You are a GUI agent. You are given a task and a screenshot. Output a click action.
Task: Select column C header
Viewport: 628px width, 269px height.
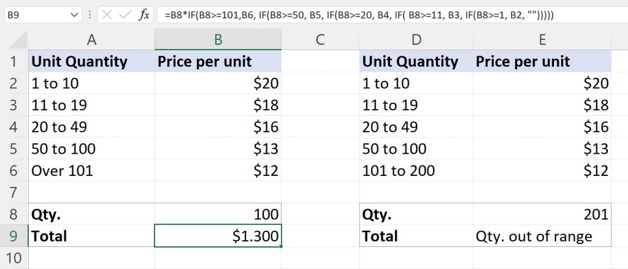(x=320, y=40)
